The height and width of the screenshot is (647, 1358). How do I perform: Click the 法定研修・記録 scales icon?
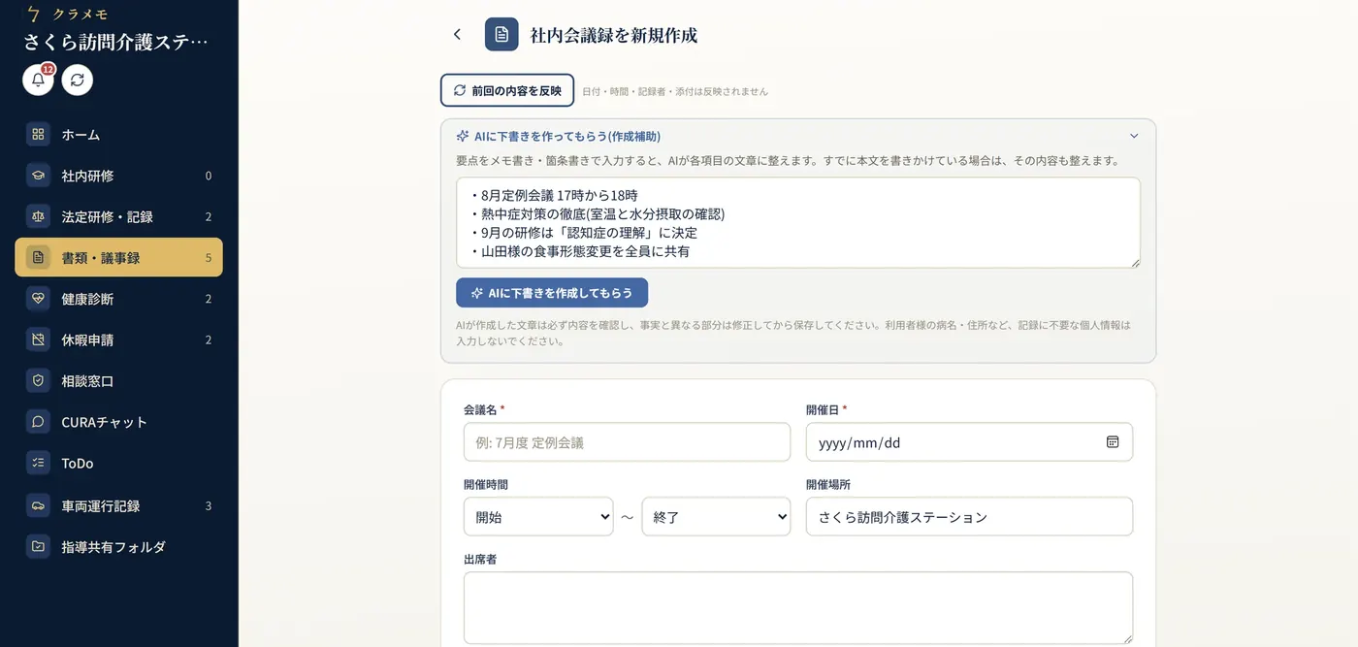click(x=38, y=216)
